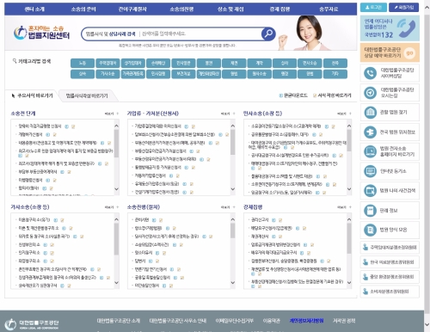
Task: Focus the 법률서식 search input field
Action: 200,34
